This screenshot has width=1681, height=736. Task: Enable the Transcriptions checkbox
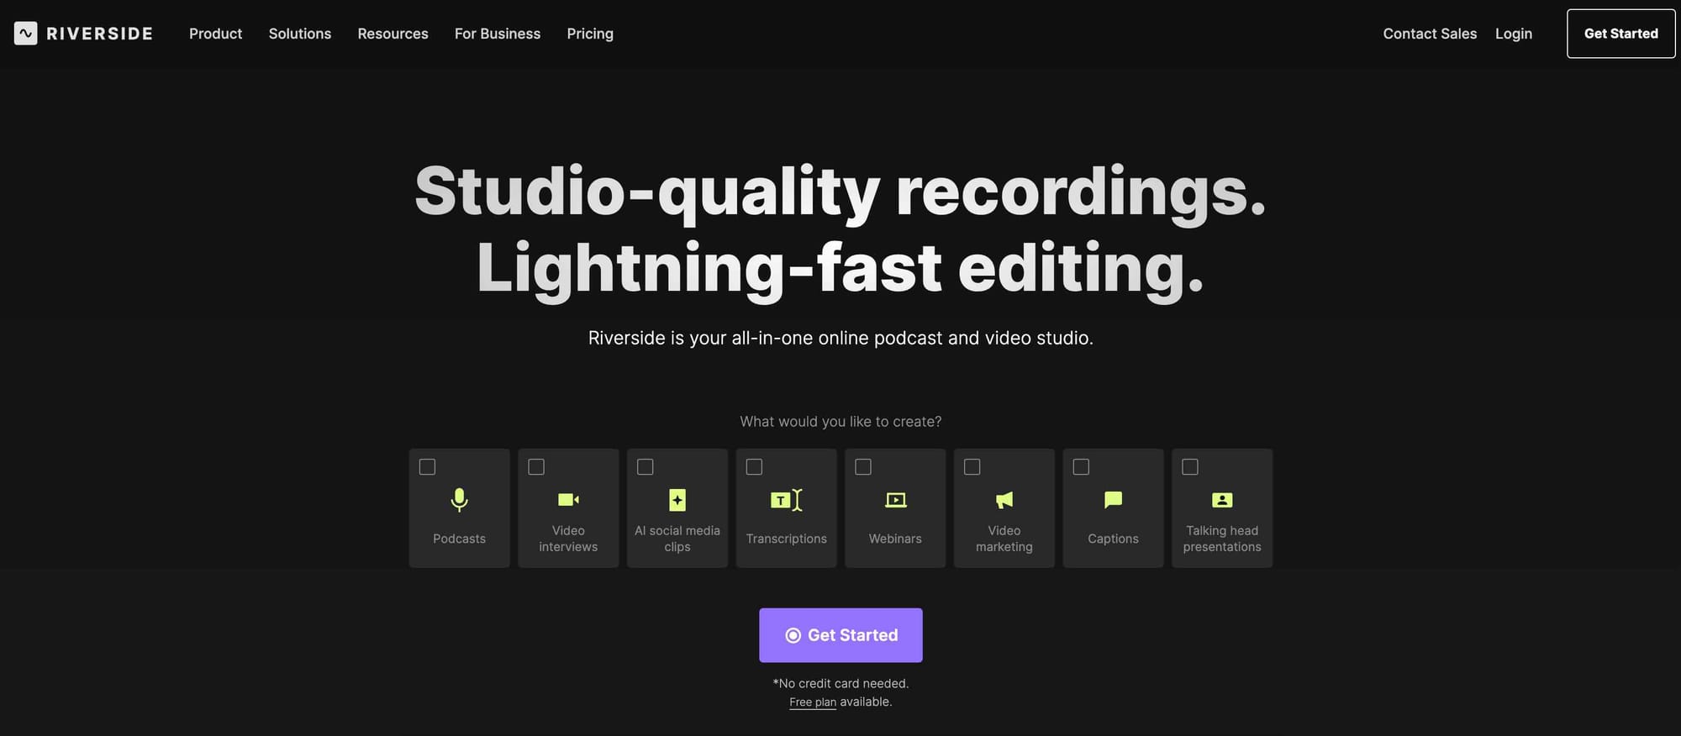[754, 466]
